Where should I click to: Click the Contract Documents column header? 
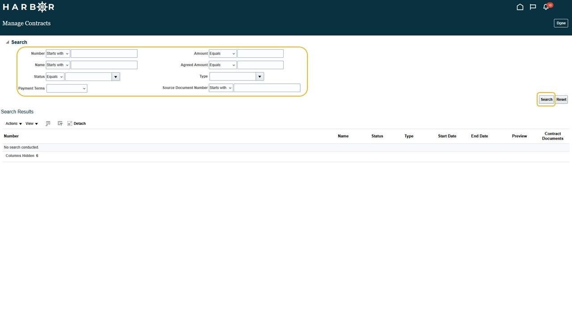pos(552,136)
